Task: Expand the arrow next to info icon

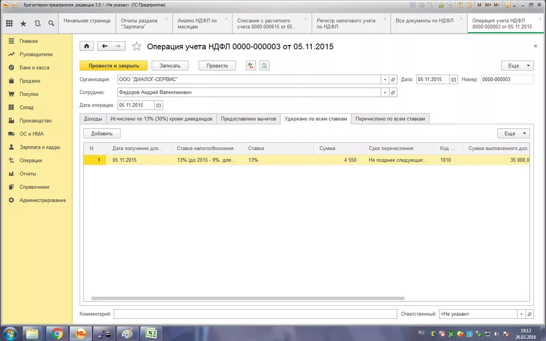Action: [x=514, y=5]
